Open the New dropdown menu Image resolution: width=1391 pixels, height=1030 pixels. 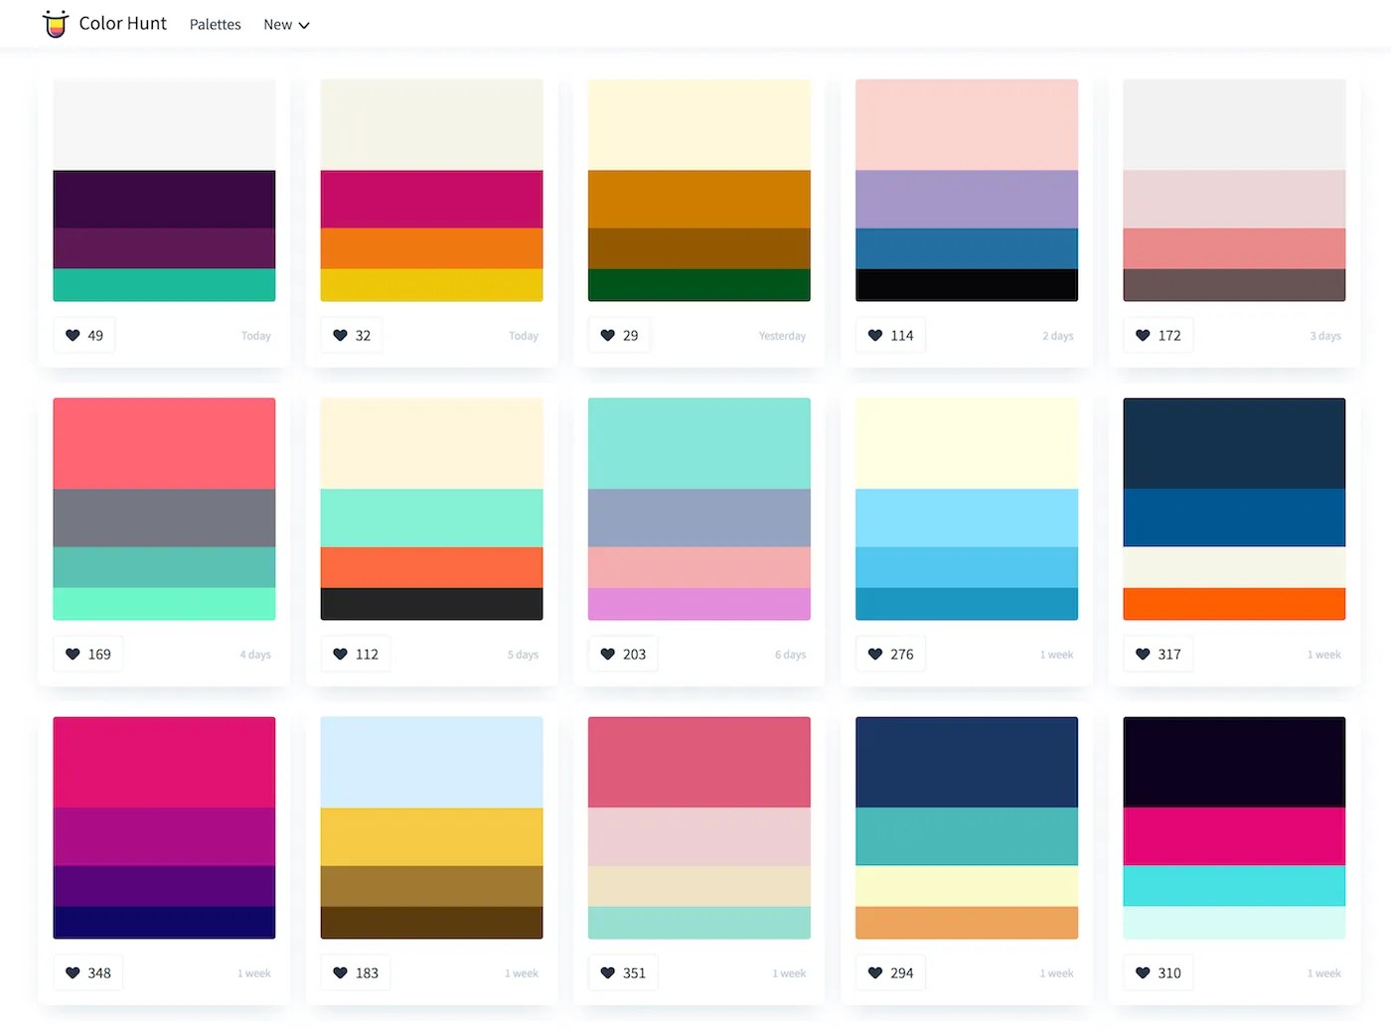(x=286, y=24)
